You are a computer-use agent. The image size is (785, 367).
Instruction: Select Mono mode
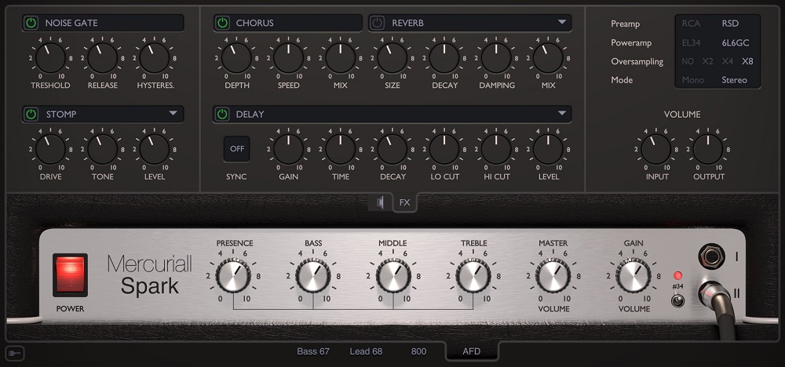click(692, 80)
